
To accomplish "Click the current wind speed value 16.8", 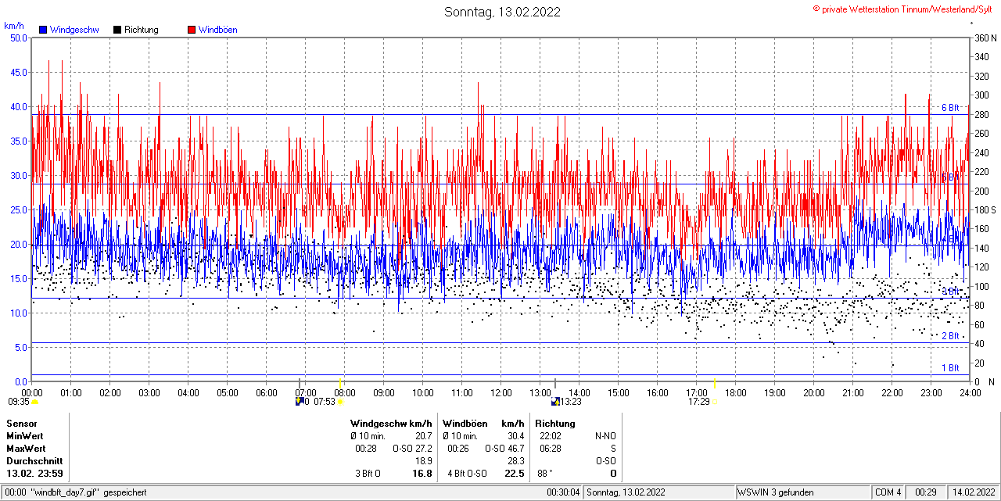I will (422, 474).
